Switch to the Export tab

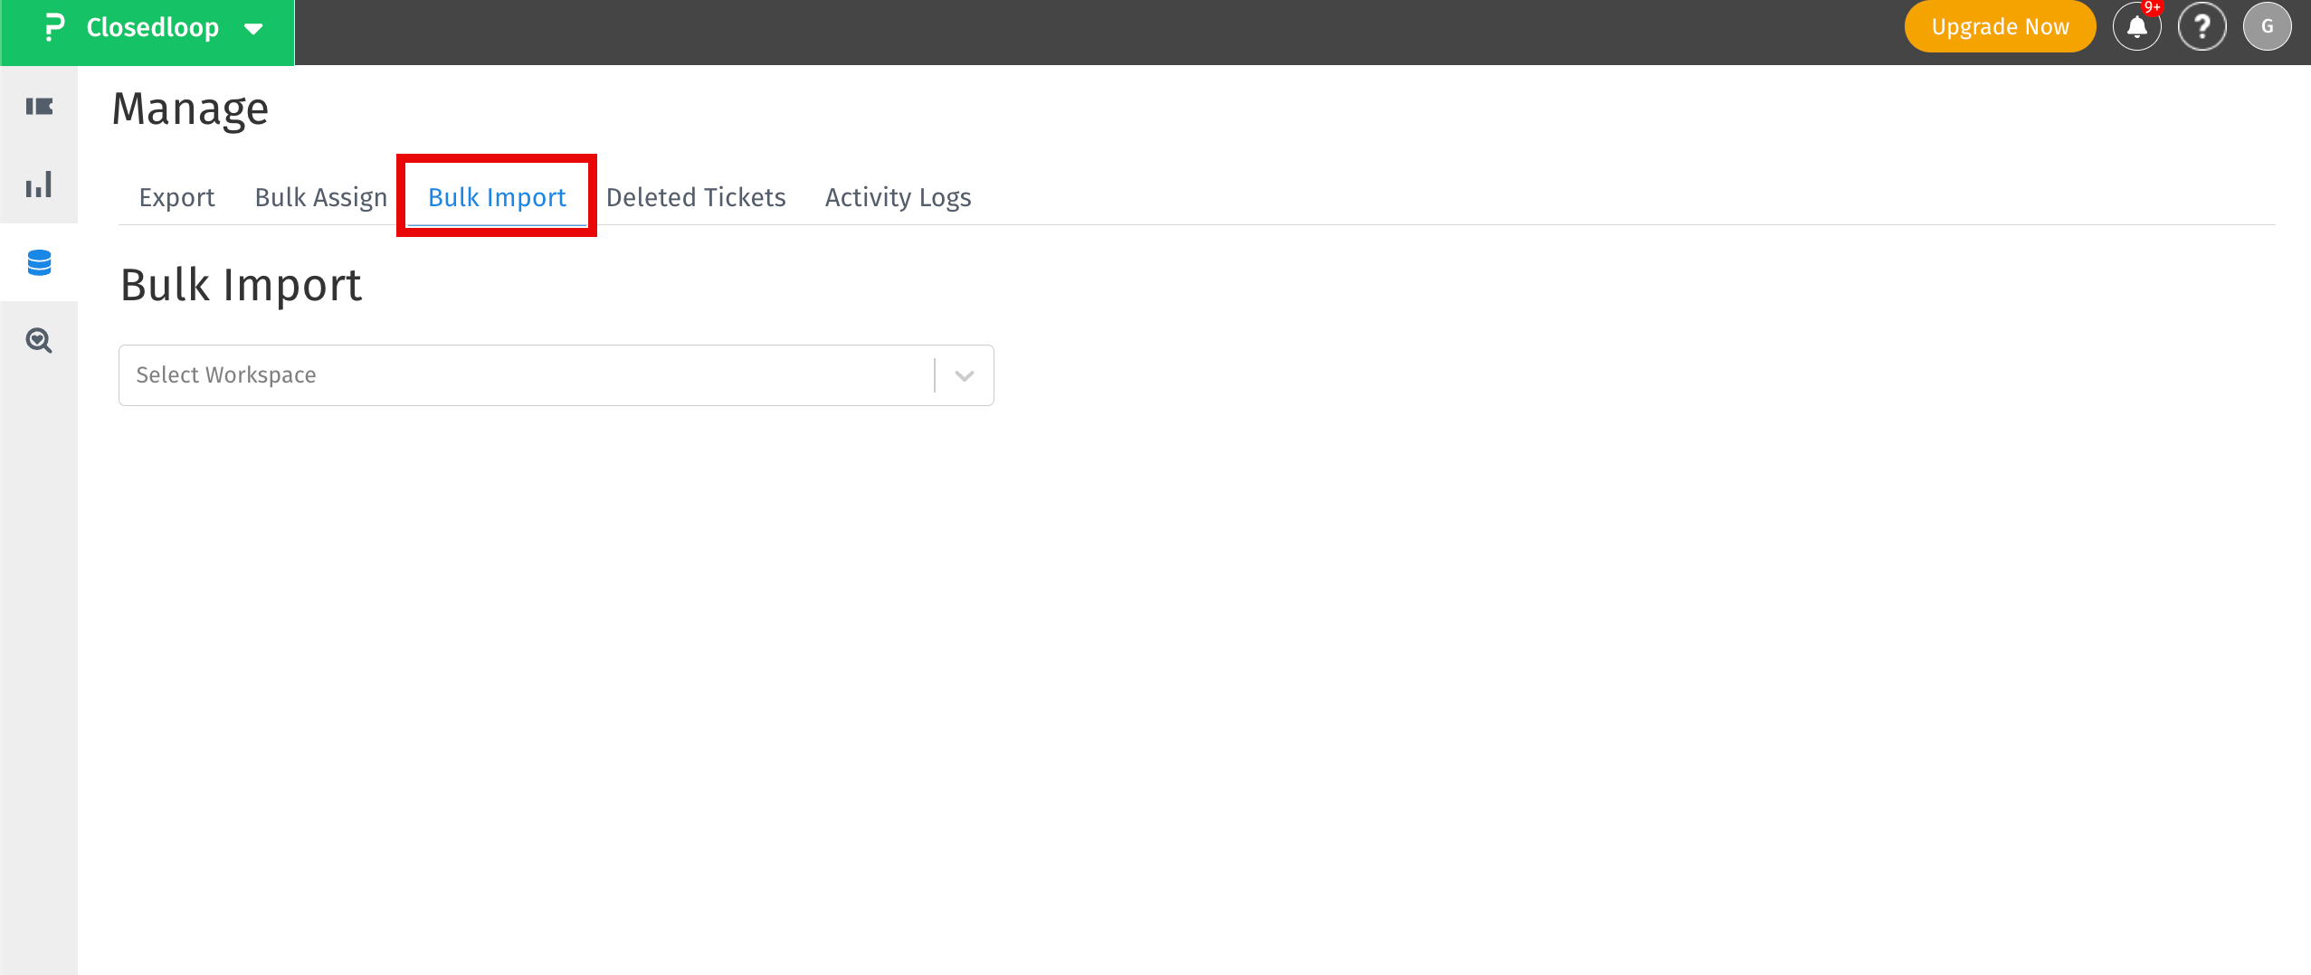[176, 197]
